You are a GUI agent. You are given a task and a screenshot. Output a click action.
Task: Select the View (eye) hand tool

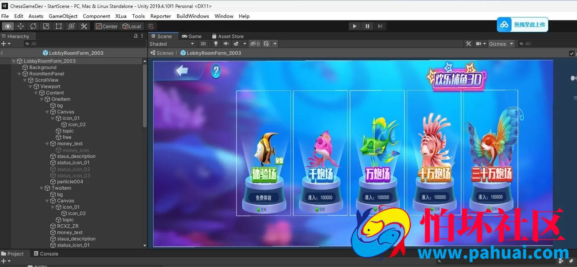coord(8,26)
